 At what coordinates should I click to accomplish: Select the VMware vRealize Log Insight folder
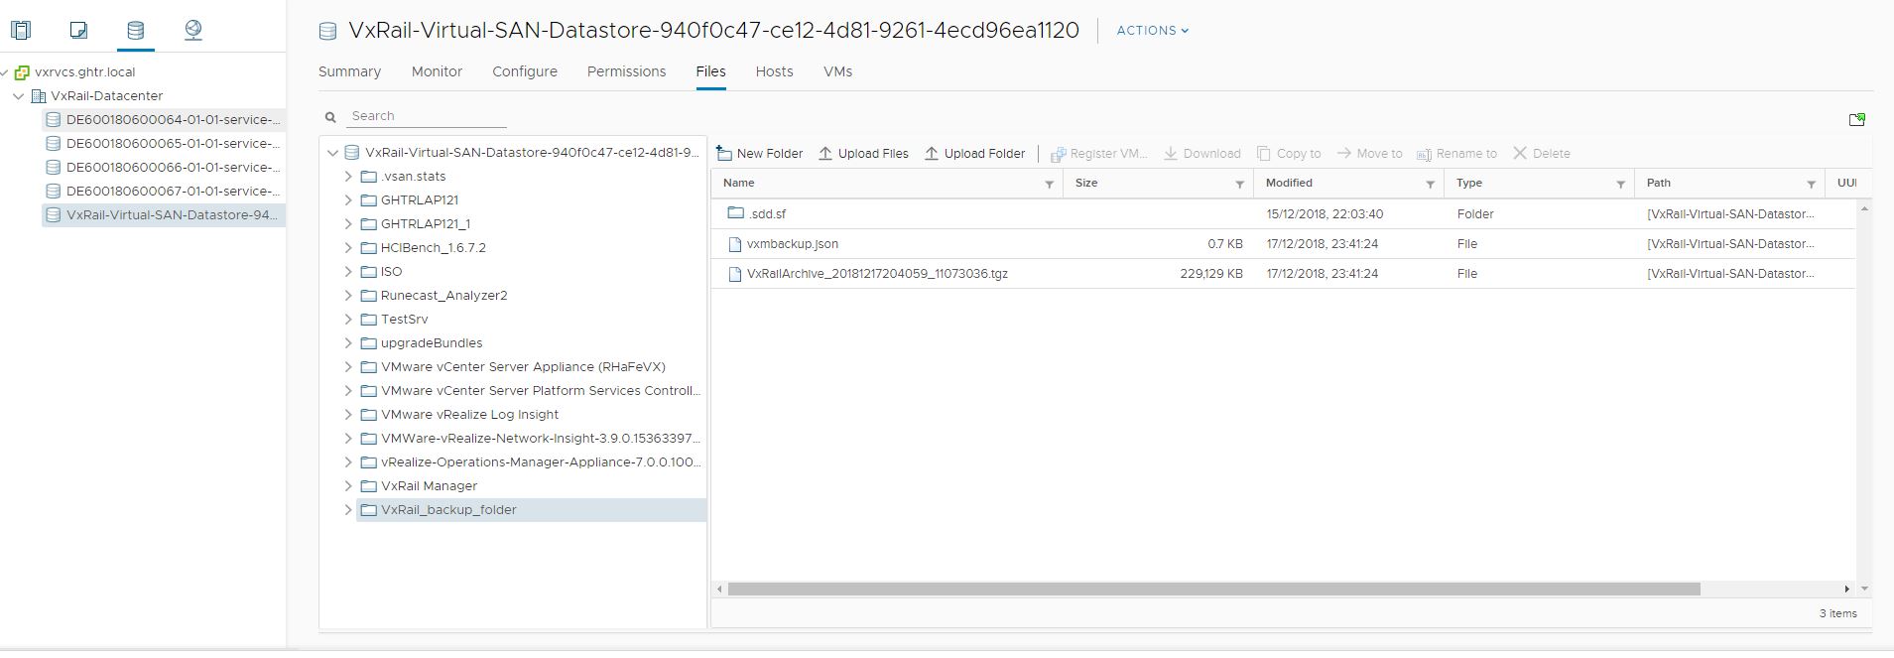(469, 415)
